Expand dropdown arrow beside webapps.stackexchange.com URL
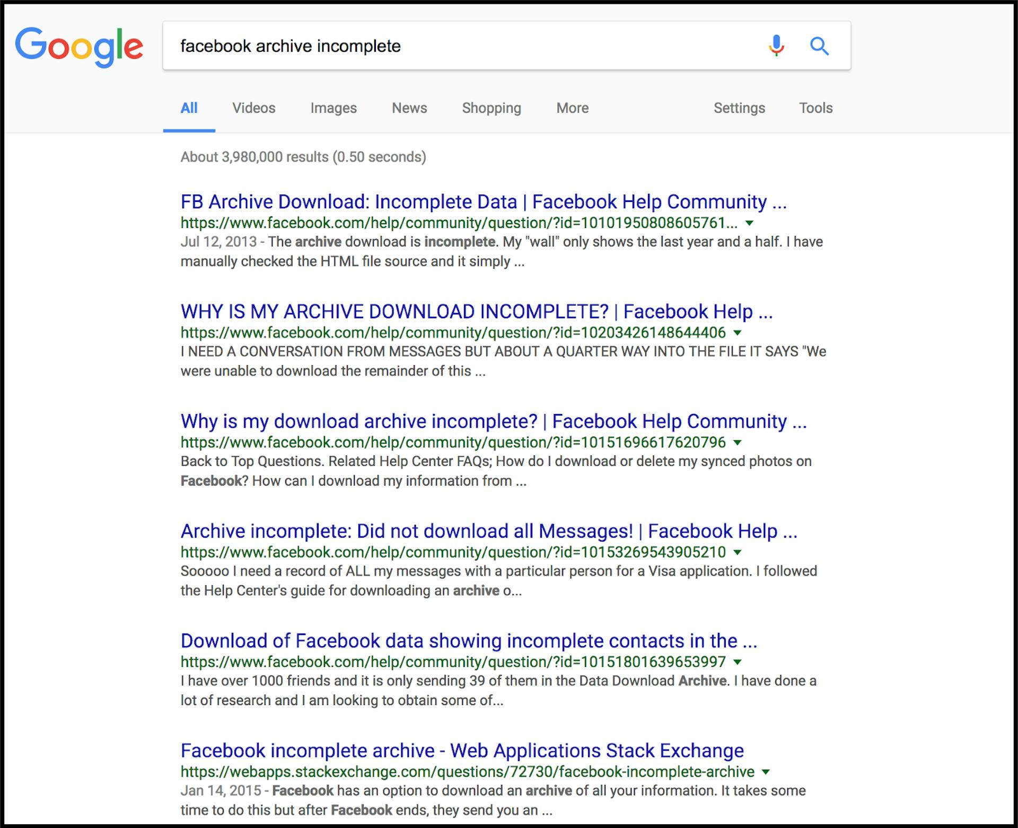This screenshot has height=828, width=1018. [766, 772]
